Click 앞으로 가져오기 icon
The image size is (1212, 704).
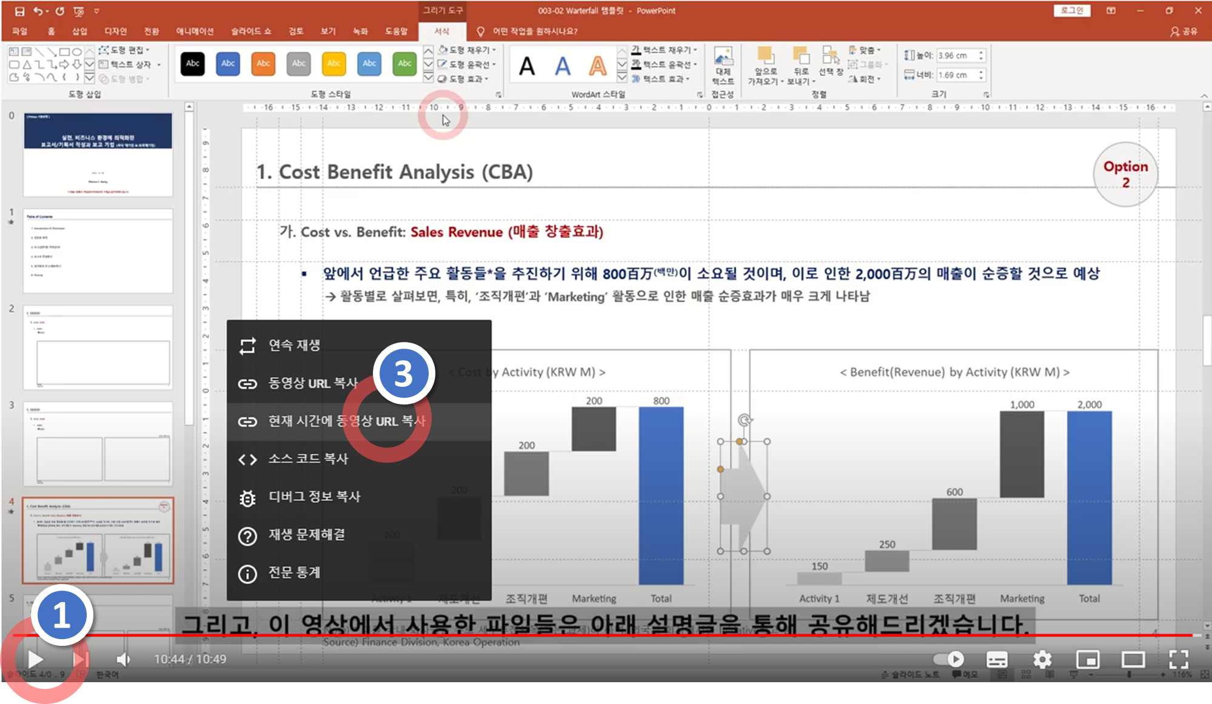point(766,56)
